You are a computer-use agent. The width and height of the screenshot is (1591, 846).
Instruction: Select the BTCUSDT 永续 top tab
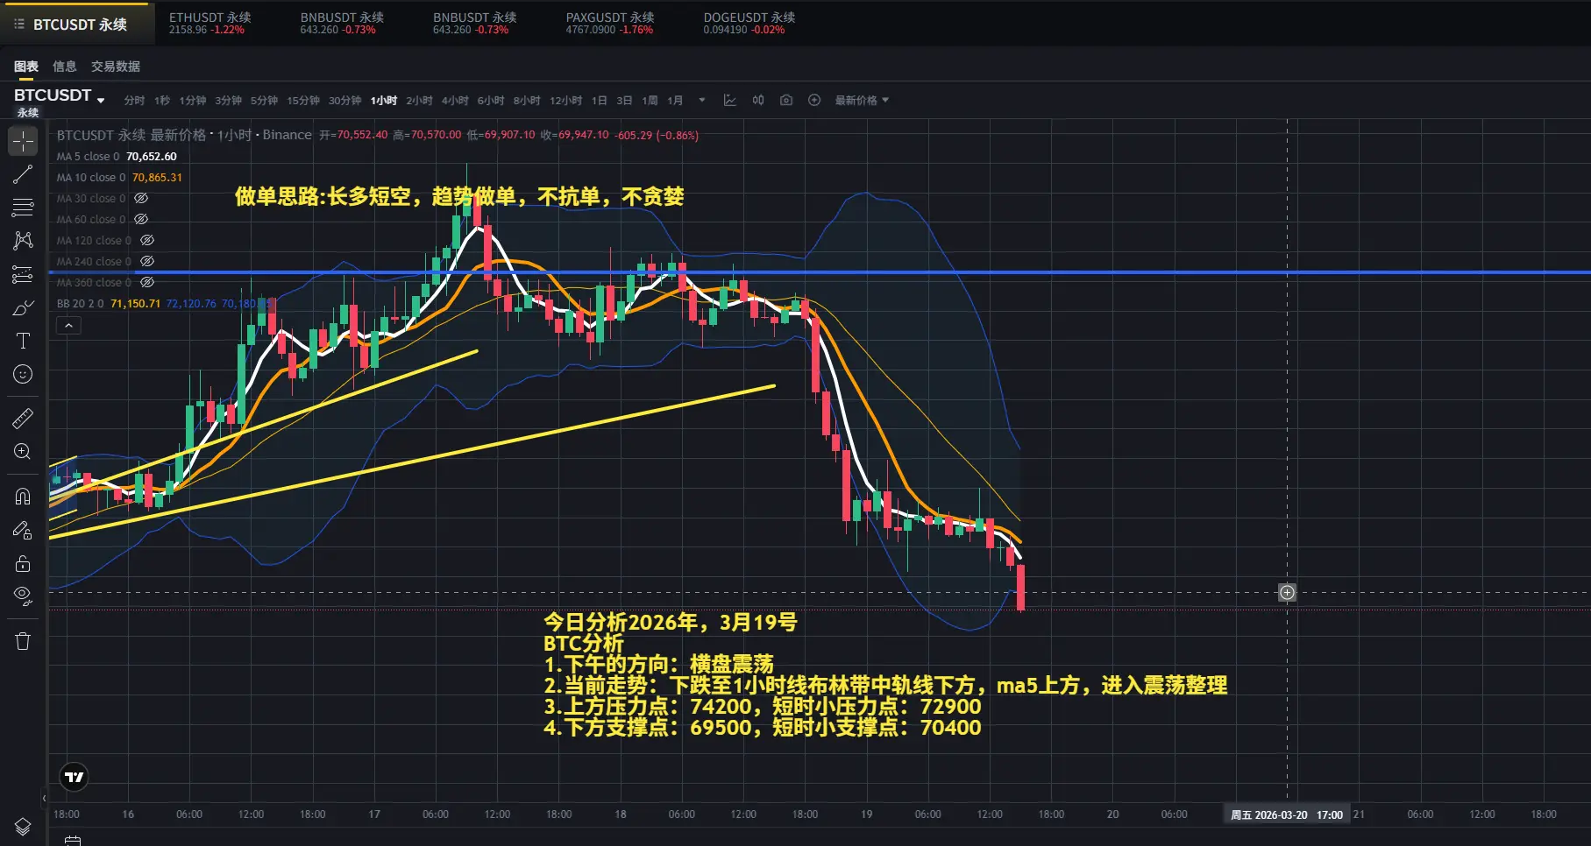pos(79,25)
